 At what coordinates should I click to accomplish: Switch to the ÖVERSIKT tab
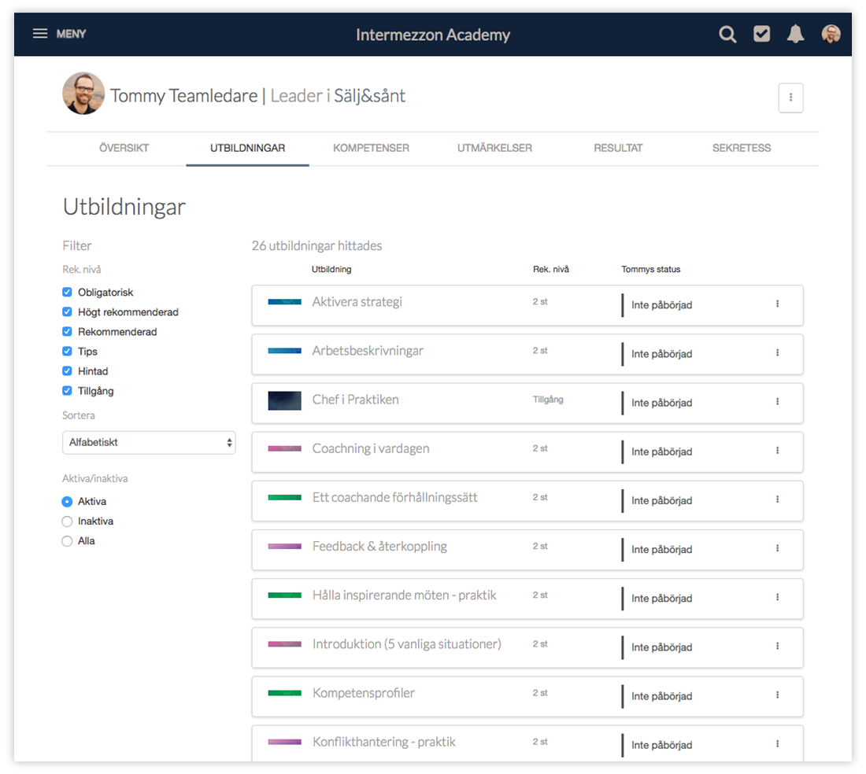tap(124, 148)
